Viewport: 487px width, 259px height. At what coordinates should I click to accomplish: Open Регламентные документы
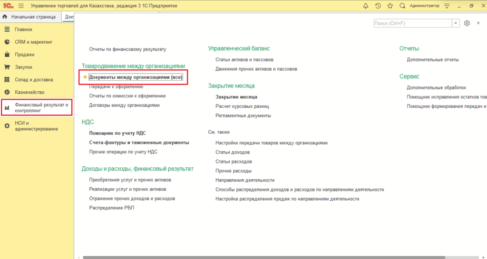point(243,115)
